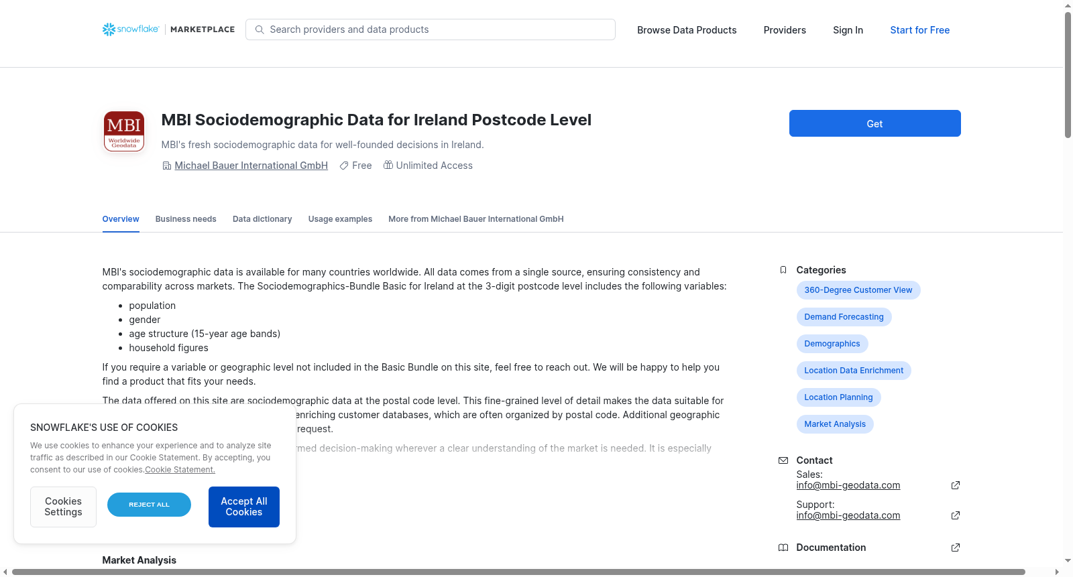Open Michael Bauer International GmbH provider link

click(251, 166)
